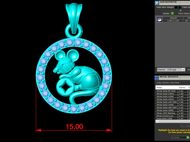Click Save Report in Gem Reporter
Image resolution: width=190 pixels, height=142 pixels.
tap(184, 13)
